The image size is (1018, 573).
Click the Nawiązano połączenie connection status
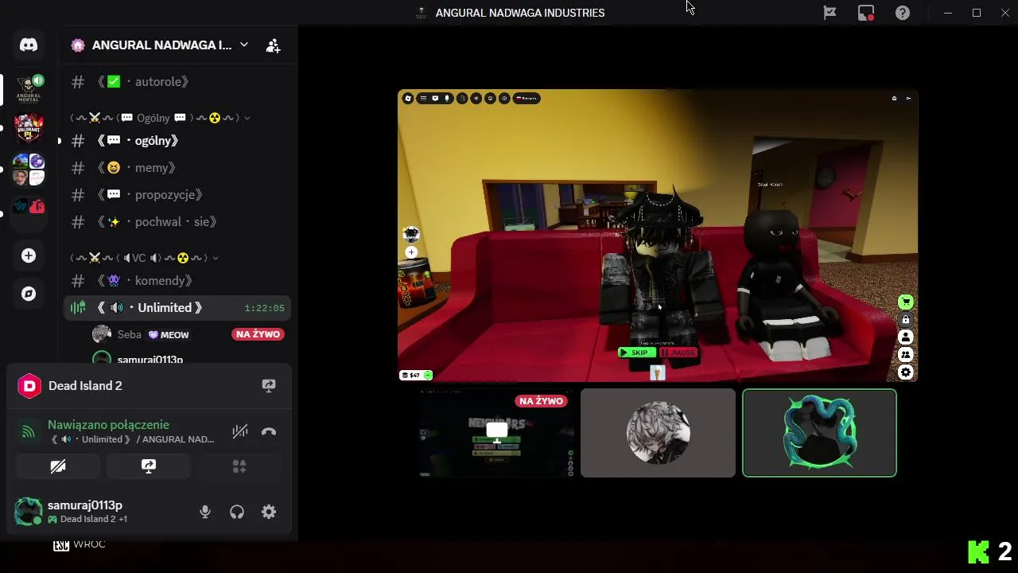click(x=108, y=425)
